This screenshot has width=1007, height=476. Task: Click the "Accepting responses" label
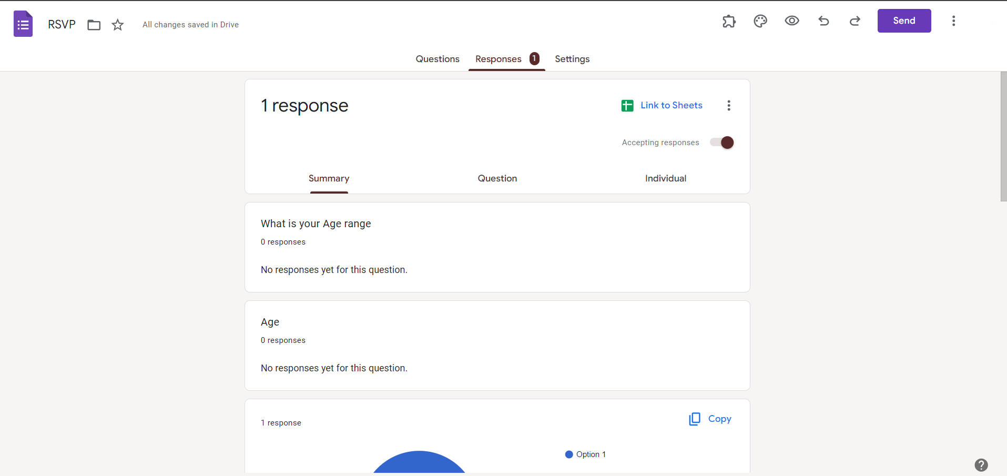tap(660, 143)
